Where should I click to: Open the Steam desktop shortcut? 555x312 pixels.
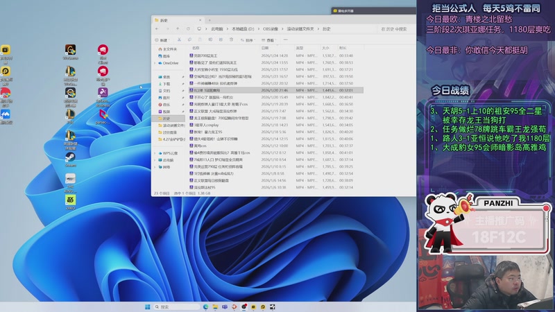coord(70,159)
